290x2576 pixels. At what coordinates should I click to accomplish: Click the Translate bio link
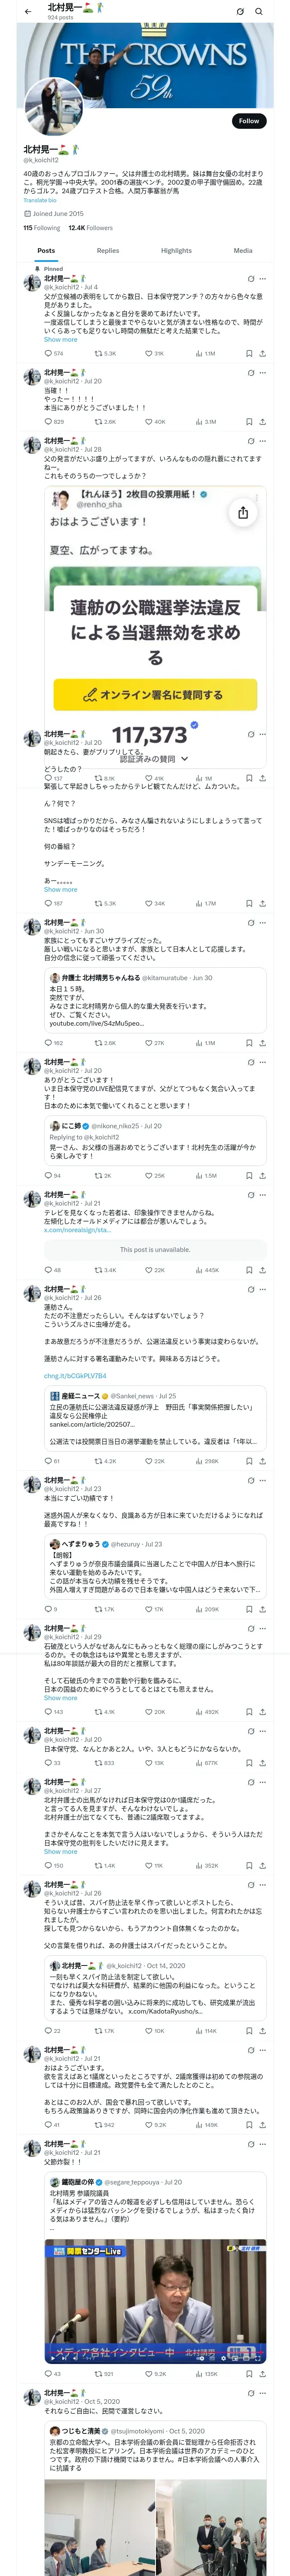pyautogui.click(x=40, y=200)
